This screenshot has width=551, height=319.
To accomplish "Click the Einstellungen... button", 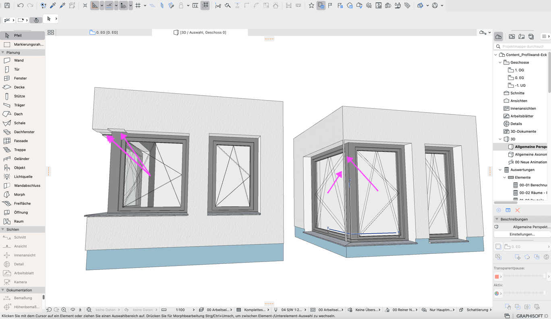I will coord(522,234).
